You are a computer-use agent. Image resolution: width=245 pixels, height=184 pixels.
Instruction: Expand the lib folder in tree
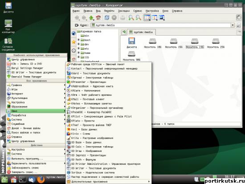[x=78, y=57]
